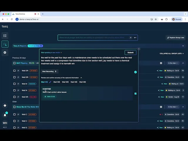The width and height of the screenshot is (188, 141).
Task: Close the record entry dialog
Action: (139, 49)
